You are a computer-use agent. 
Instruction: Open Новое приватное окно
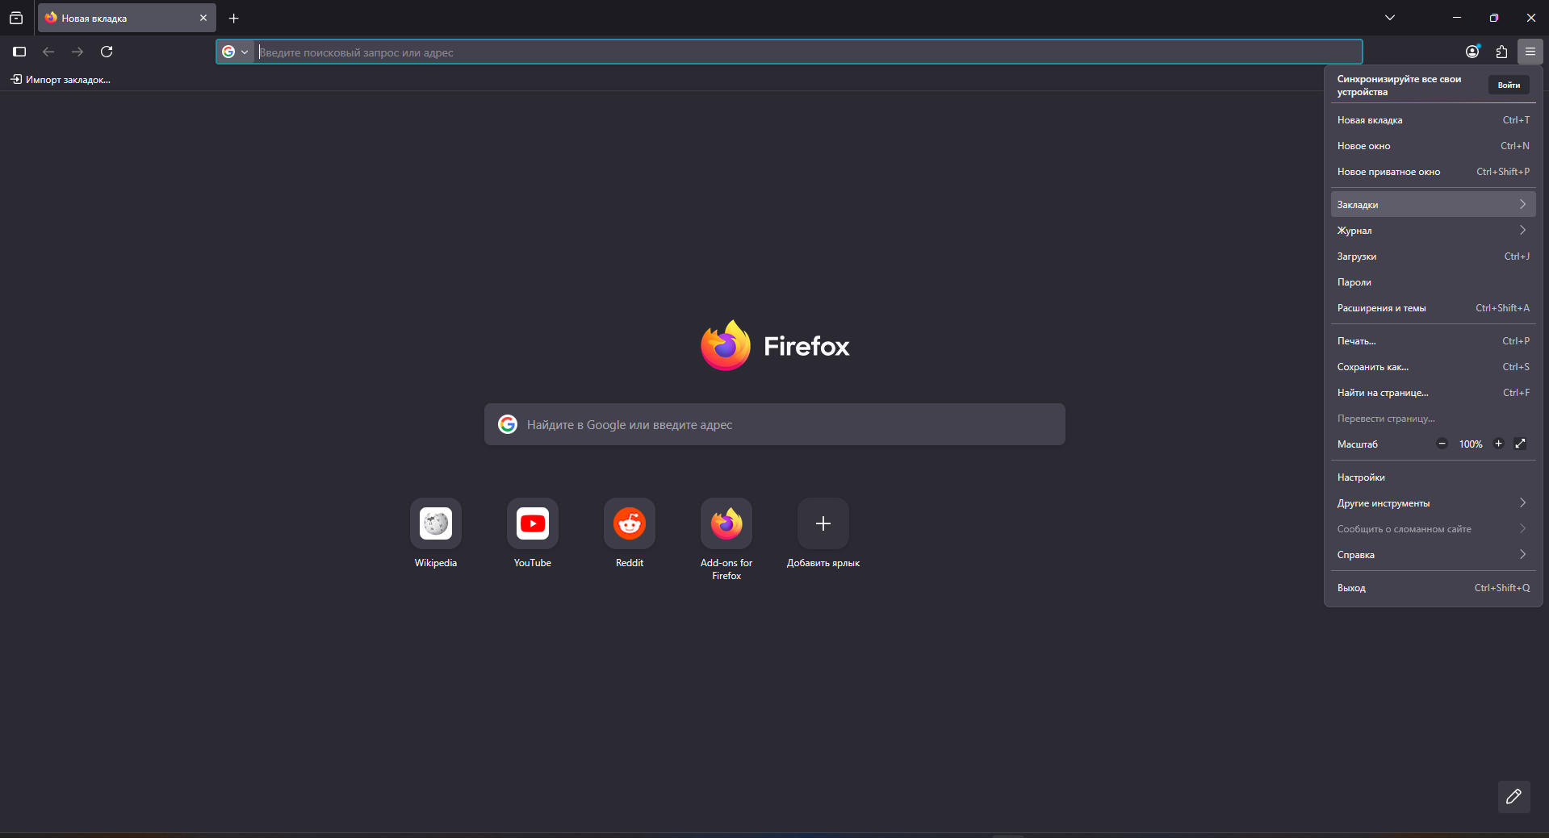click(x=1434, y=172)
